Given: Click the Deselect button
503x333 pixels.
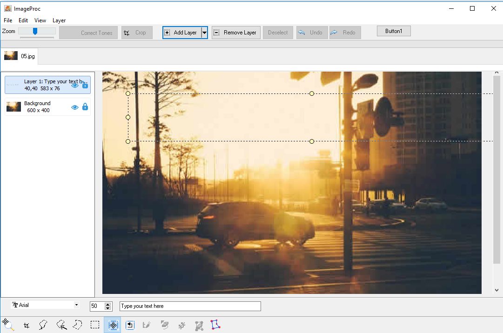Looking at the screenshot, I should coord(278,33).
